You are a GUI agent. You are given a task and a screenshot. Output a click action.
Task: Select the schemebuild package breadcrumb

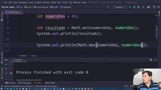(41, 7)
